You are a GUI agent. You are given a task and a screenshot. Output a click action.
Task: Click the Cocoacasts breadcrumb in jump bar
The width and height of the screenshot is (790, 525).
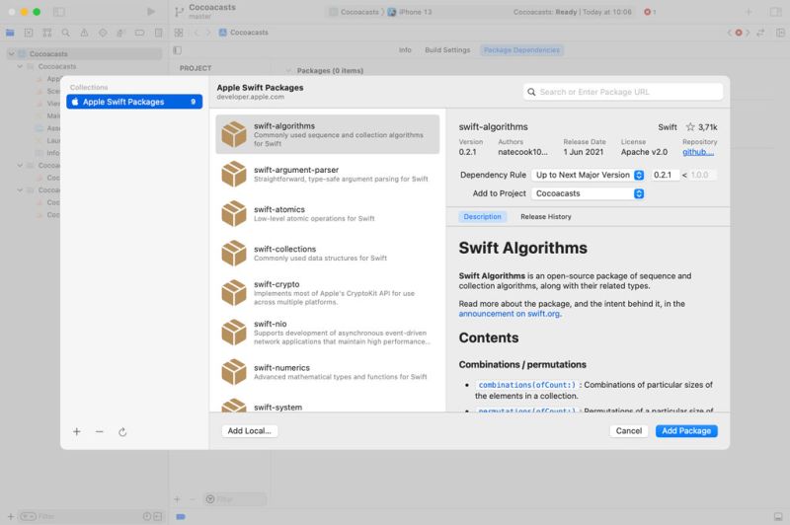pyautogui.click(x=244, y=33)
